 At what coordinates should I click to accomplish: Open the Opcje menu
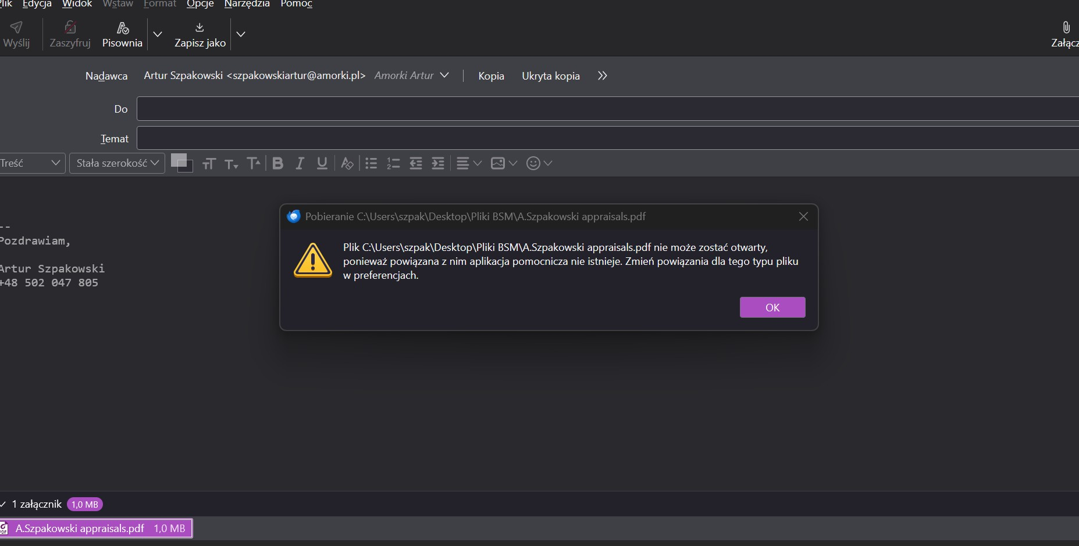200,4
